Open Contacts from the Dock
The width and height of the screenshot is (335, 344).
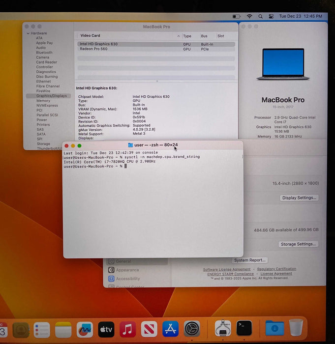[x=21, y=330]
